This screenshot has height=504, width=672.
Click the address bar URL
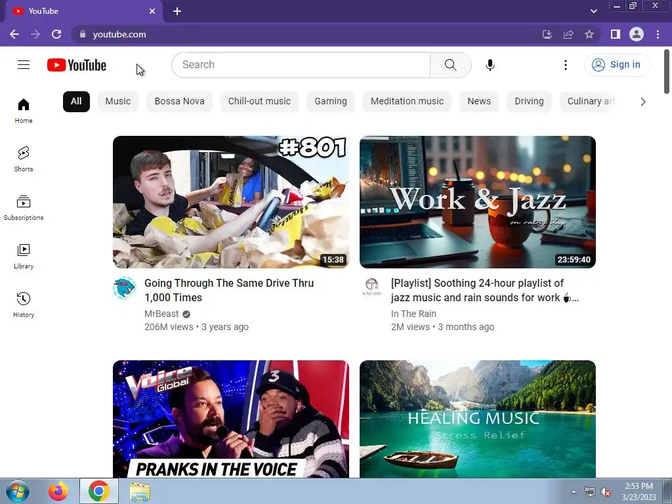pos(119,34)
